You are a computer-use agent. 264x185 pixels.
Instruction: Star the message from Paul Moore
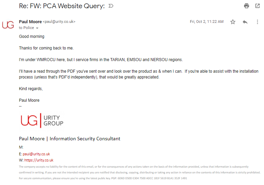point(233,22)
